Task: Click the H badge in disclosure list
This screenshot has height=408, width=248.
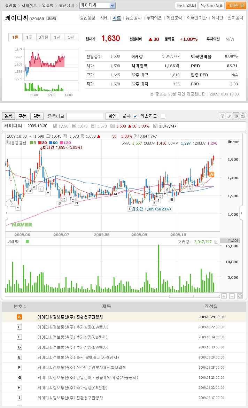Action: pyautogui.click(x=19, y=388)
